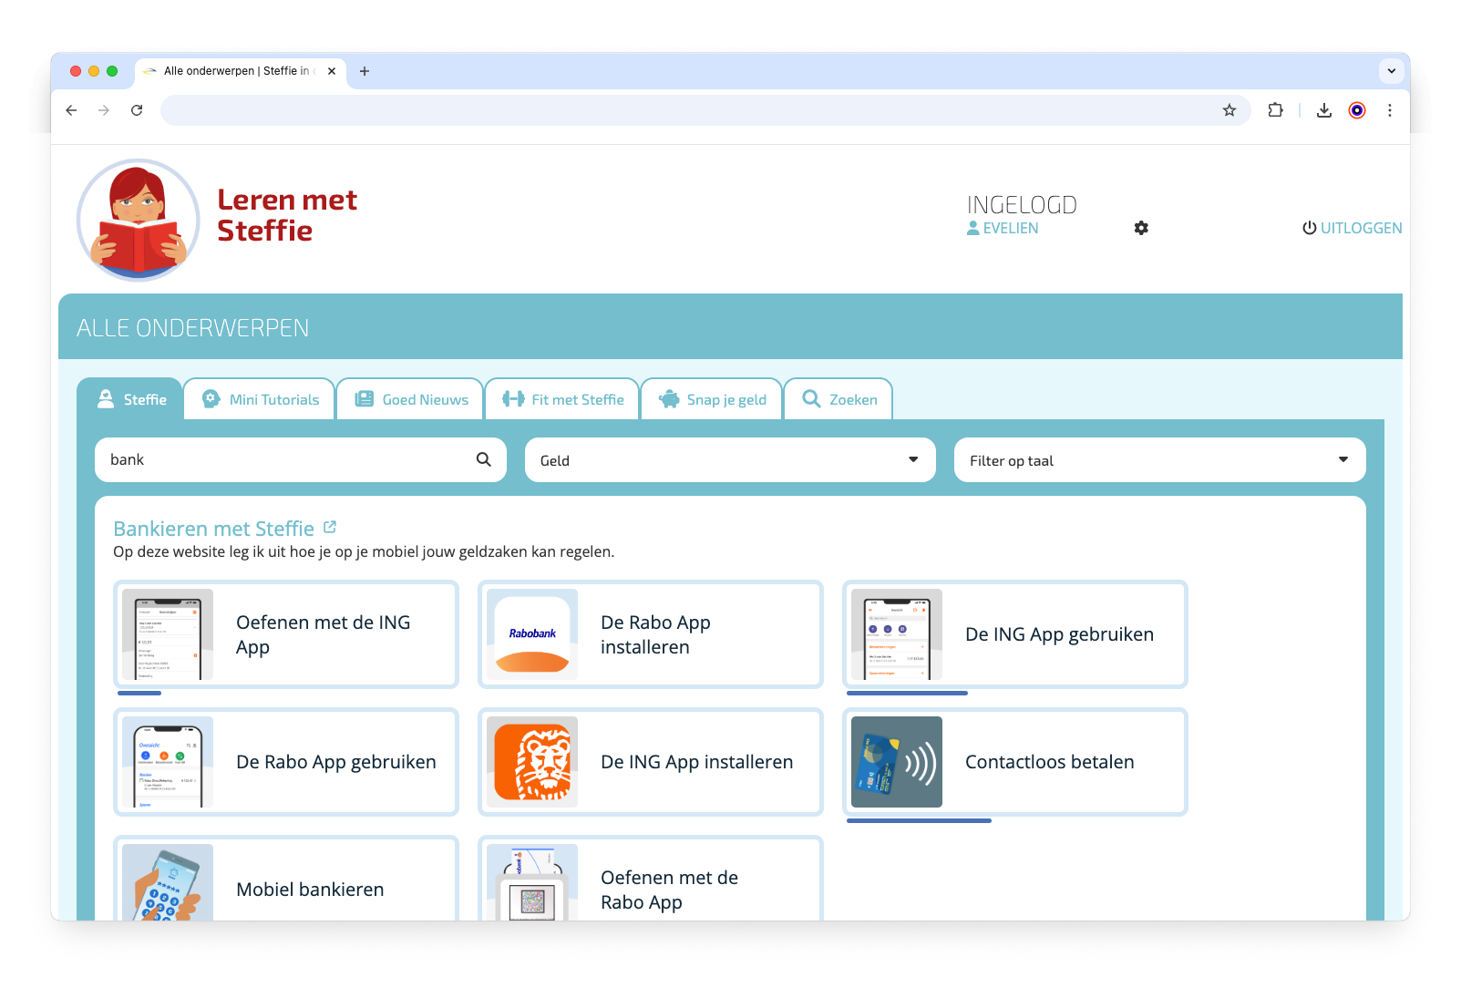Image resolution: width=1461 pixels, height=988 pixels.
Task: Open the Snap je geld tab
Action: 712,399
